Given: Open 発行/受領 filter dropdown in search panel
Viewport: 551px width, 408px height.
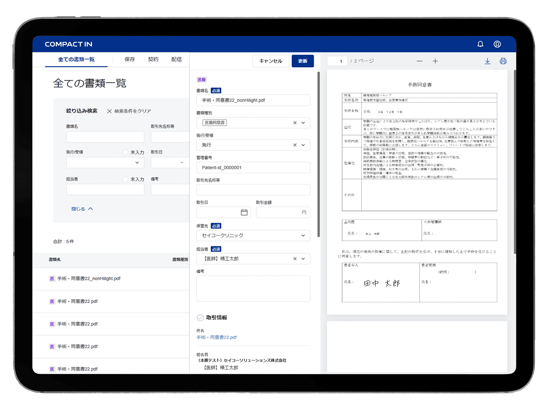Looking at the screenshot, I should pyautogui.click(x=105, y=163).
